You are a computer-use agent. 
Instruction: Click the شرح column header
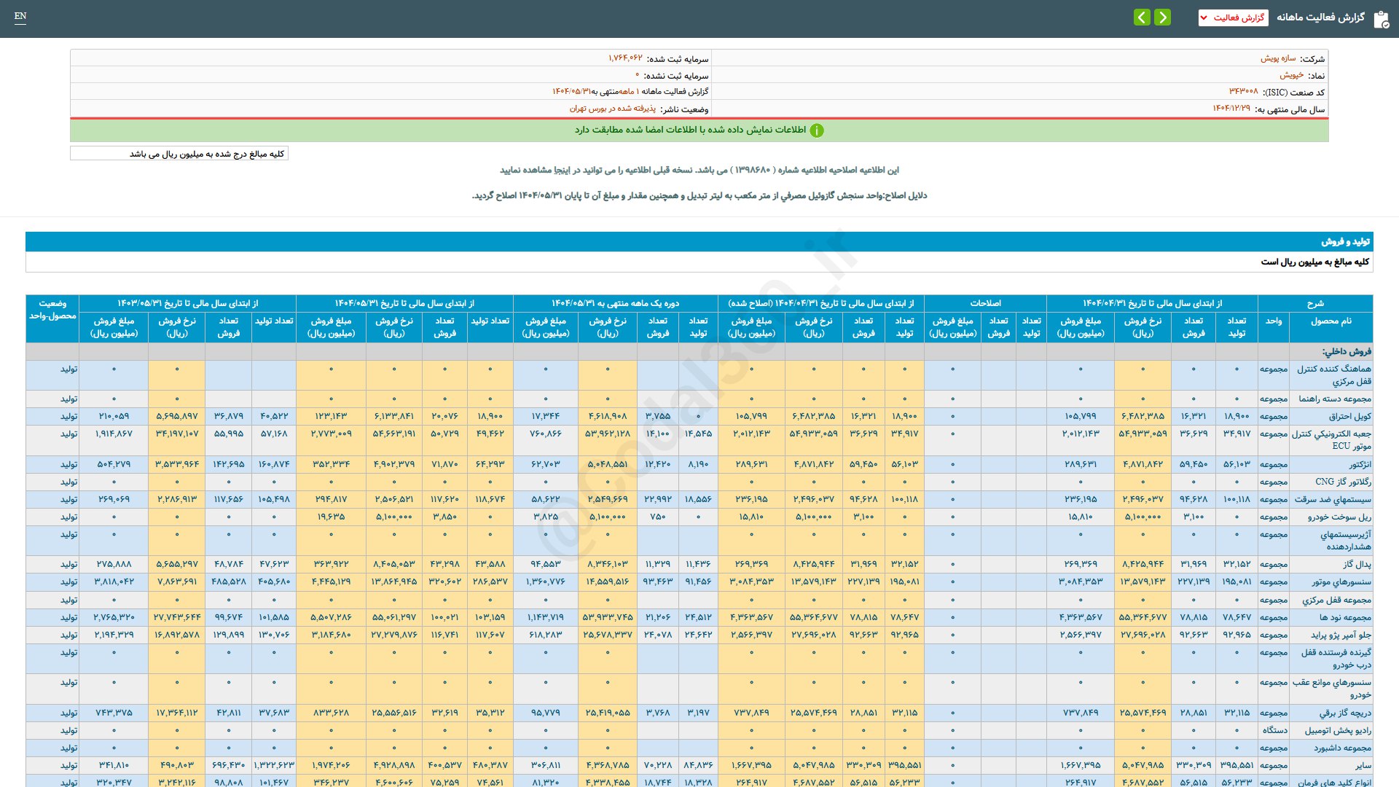(x=1314, y=303)
